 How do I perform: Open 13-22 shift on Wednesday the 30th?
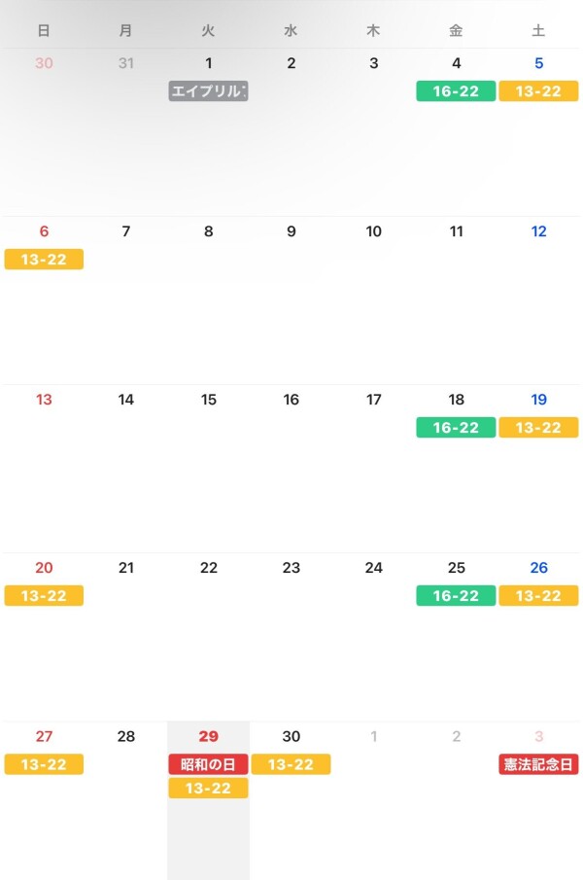[291, 764]
